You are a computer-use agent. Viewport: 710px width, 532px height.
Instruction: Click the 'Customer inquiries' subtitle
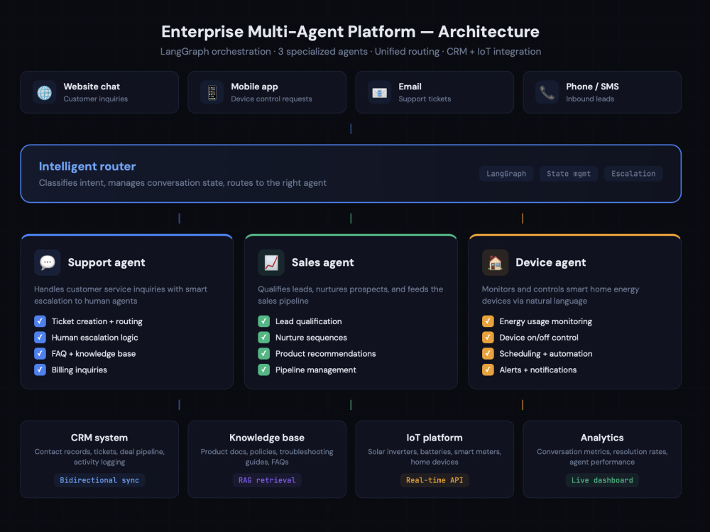click(96, 99)
